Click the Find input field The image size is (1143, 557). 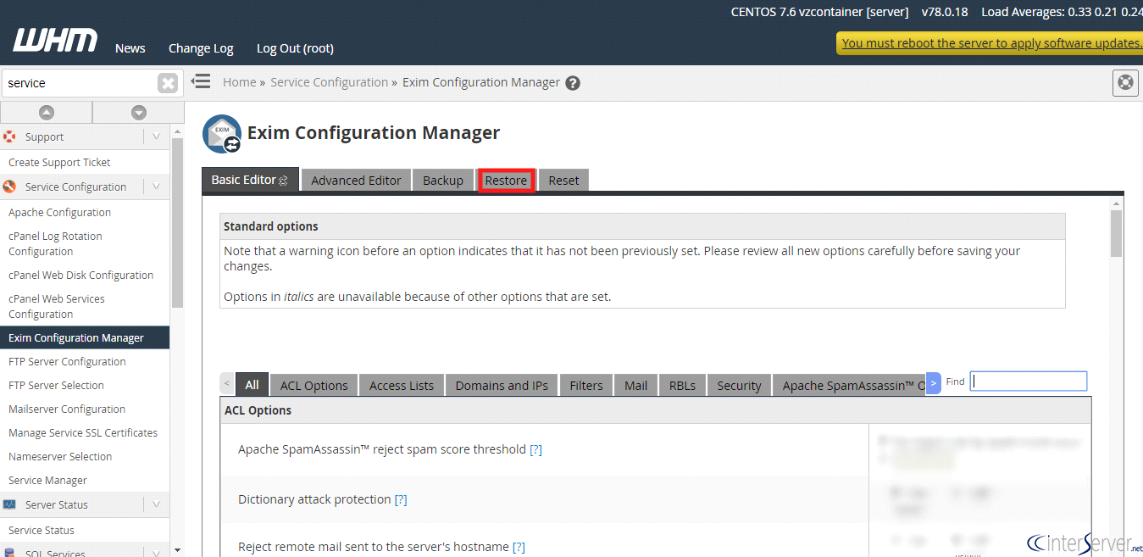1028,382
